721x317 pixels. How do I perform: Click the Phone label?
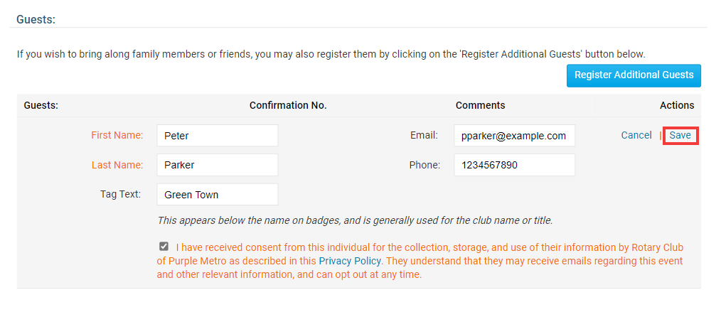pos(424,165)
